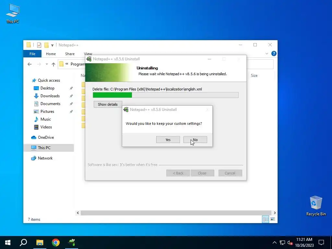Open the File menu in Explorer

pos(32,54)
